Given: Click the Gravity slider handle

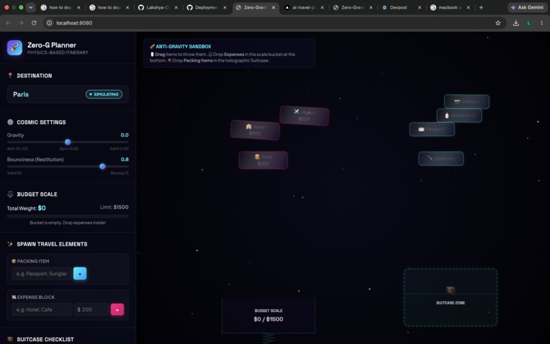Looking at the screenshot, I should click(x=68, y=142).
